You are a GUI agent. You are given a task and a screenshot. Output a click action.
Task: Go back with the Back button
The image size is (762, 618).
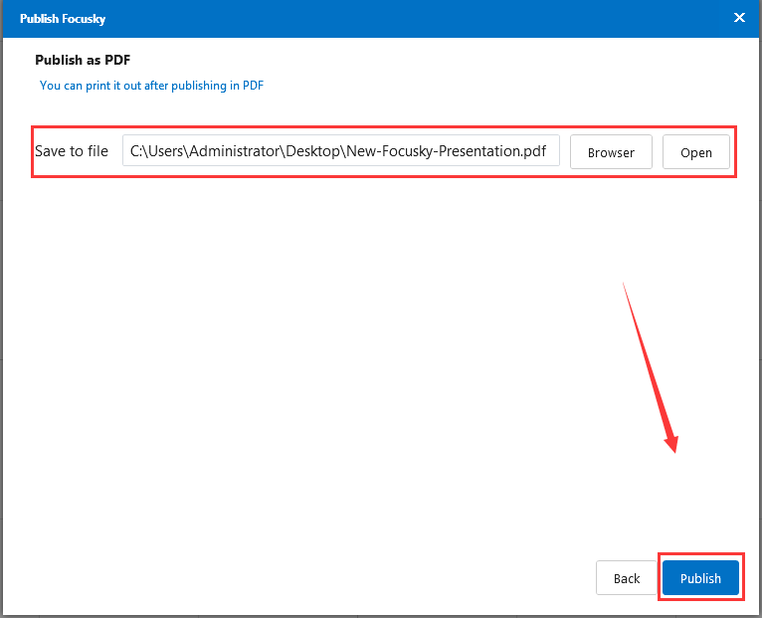[x=627, y=577]
